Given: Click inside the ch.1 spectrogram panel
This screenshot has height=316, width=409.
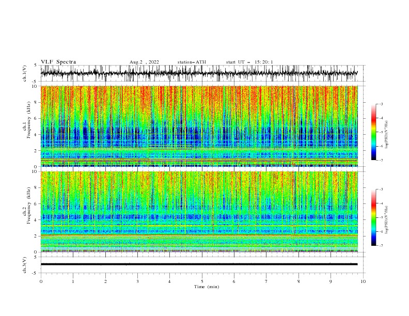Looking at the screenshot, I should (199, 126).
